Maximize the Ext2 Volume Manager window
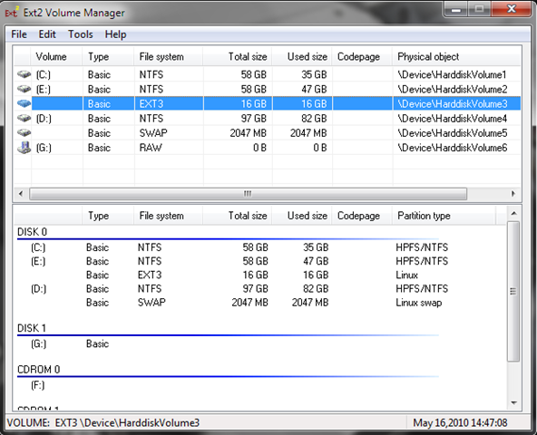The height and width of the screenshot is (435, 537). pos(479,9)
